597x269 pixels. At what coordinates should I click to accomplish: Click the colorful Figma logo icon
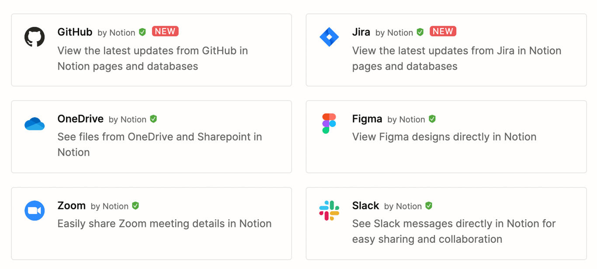click(329, 123)
